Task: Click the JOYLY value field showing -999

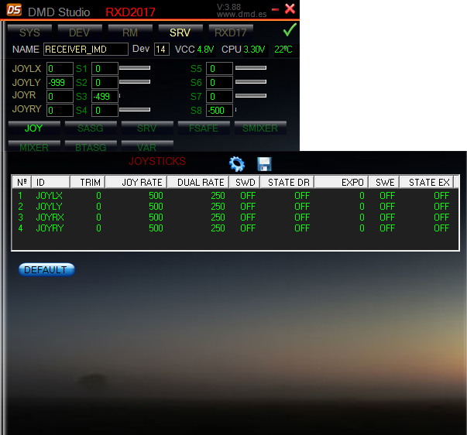Action: [60, 83]
